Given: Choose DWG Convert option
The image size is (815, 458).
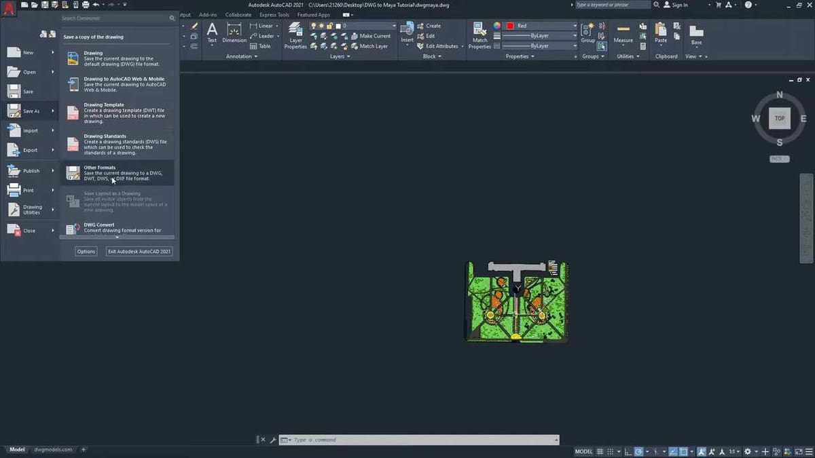Looking at the screenshot, I should tap(117, 227).
